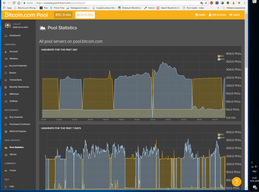Click Logout in the header
This screenshot has height=192, width=259.
234,15
